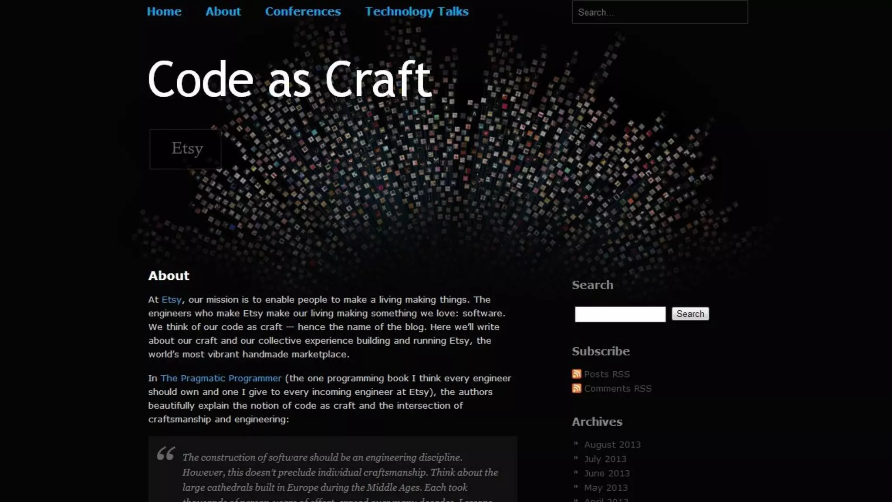Click the August 2013 bullet arrow

tap(576, 444)
